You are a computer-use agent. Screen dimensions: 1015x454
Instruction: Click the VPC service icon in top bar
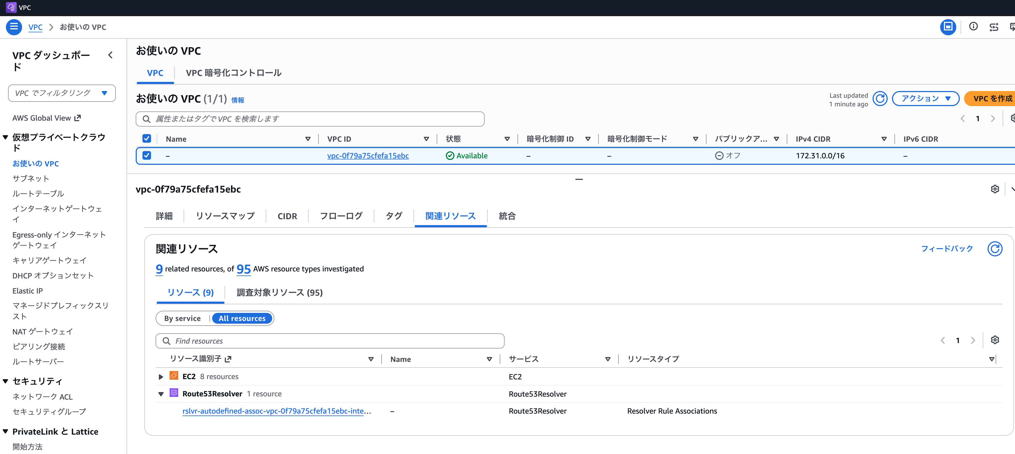11,8
